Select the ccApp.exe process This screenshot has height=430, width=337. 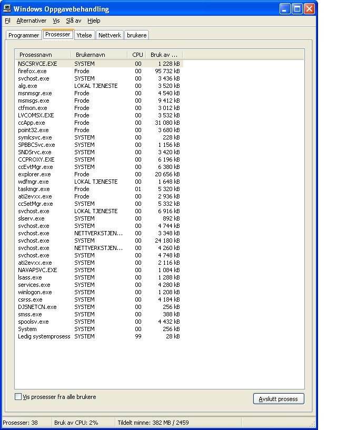pyautogui.click(x=99, y=123)
